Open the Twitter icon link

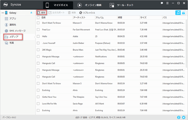183,117
